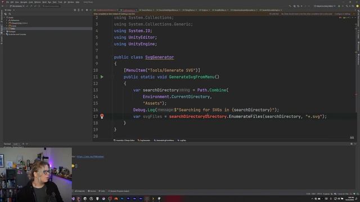Open the Window menu
360x202 pixels.
click(x=71, y=2)
